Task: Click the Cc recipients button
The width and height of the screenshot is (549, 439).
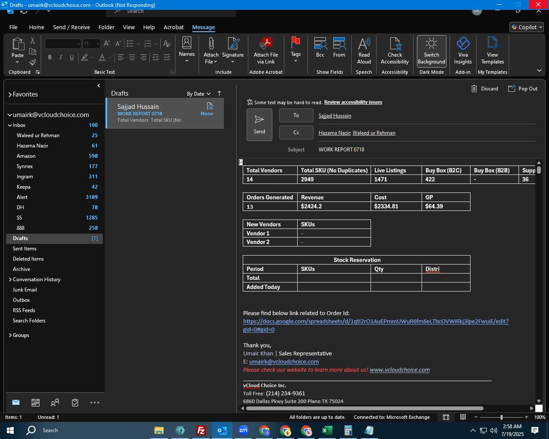Action: [296, 132]
